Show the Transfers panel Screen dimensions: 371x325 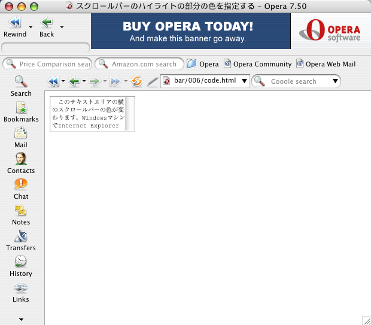21,240
